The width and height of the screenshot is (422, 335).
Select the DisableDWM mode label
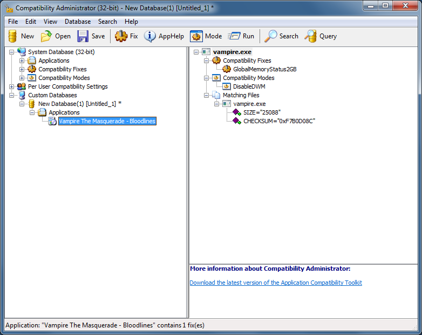(x=249, y=86)
